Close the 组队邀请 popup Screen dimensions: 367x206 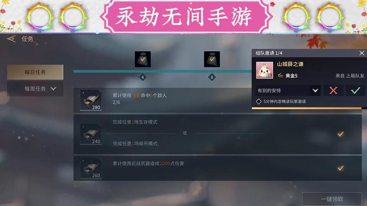[362, 53]
